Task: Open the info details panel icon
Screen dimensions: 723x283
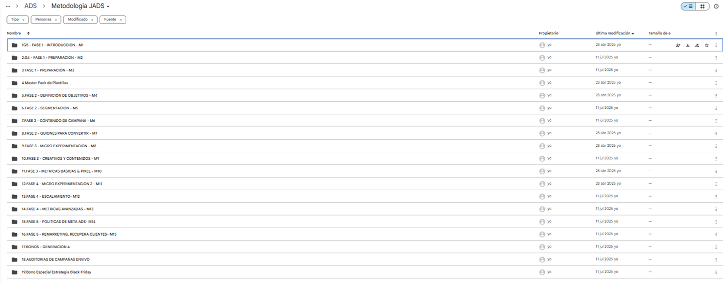Action: [x=716, y=6]
